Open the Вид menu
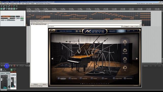The width and height of the screenshot is (163, 92). pos(9,4)
